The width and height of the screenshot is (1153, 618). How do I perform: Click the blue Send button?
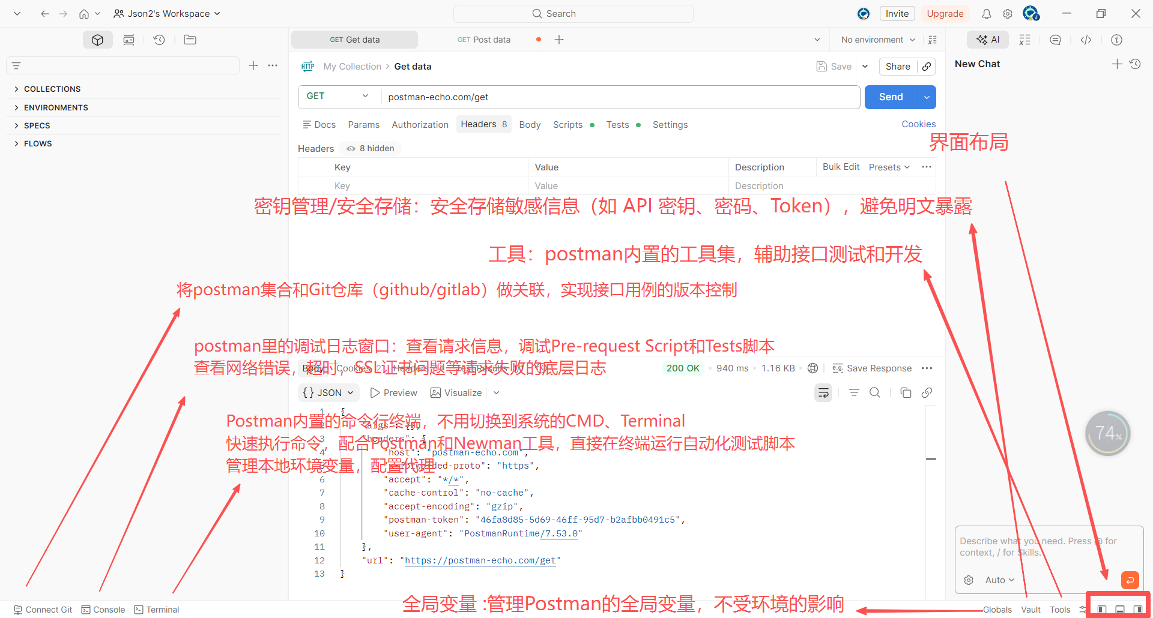pyautogui.click(x=891, y=97)
